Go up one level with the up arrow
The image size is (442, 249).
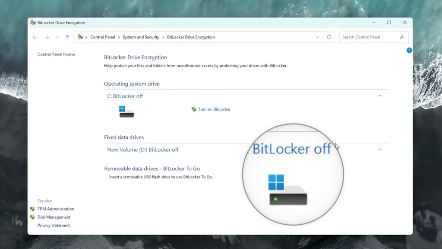pos(67,37)
